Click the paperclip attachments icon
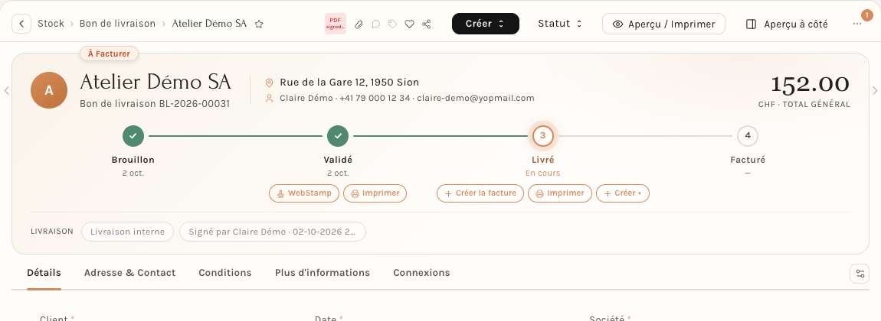The width and height of the screenshot is (881, 321). pyautogui.click(x=359, y=24)
